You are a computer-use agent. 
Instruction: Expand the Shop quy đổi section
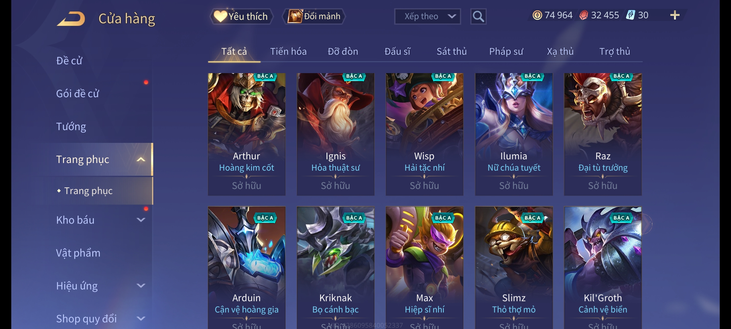(141, 319)
